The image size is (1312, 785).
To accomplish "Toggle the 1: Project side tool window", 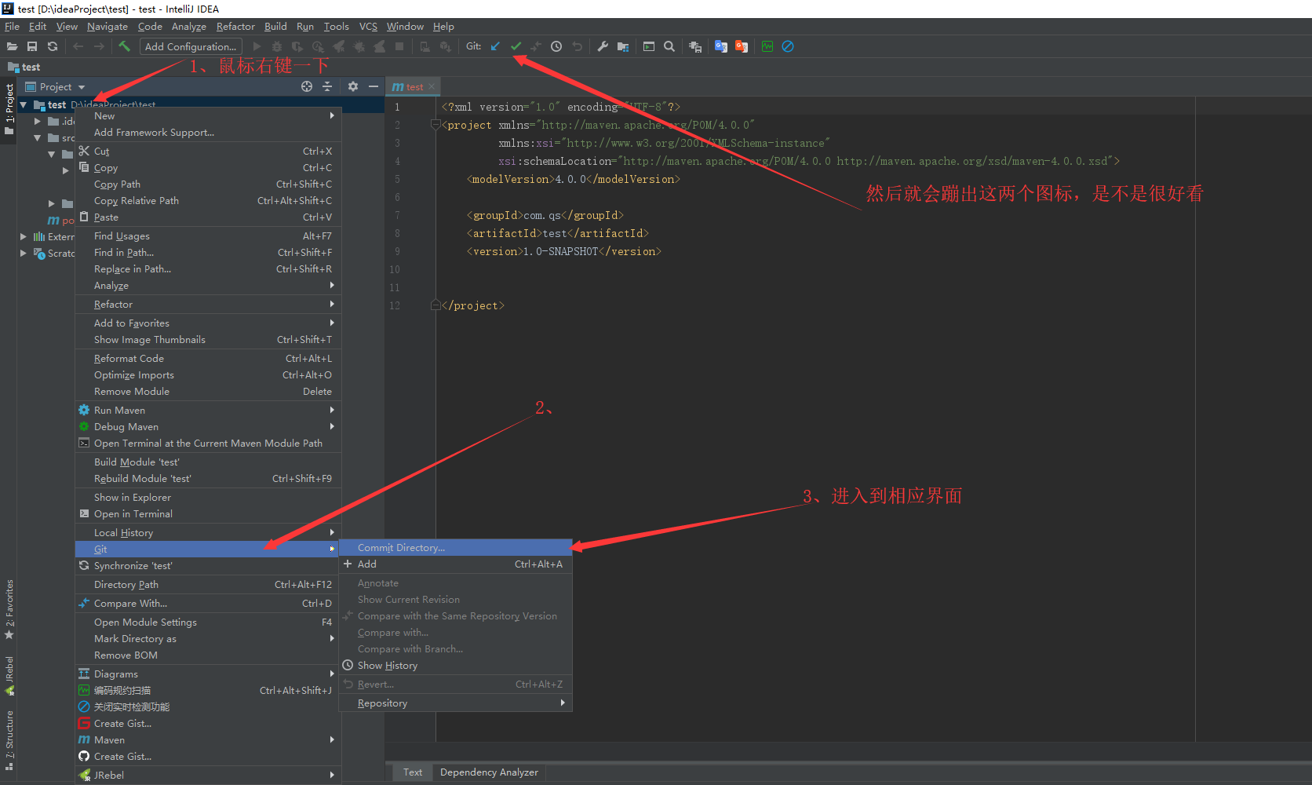I will (9, 108).
